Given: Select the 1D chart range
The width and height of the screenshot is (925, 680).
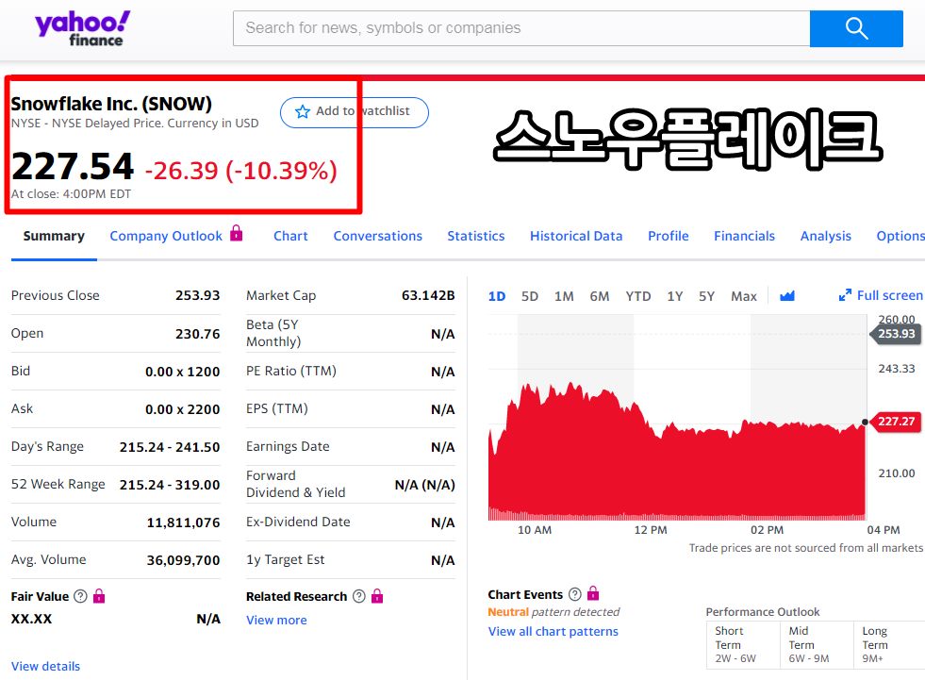Looking at the screenshot, I should [x=497, y=296].
